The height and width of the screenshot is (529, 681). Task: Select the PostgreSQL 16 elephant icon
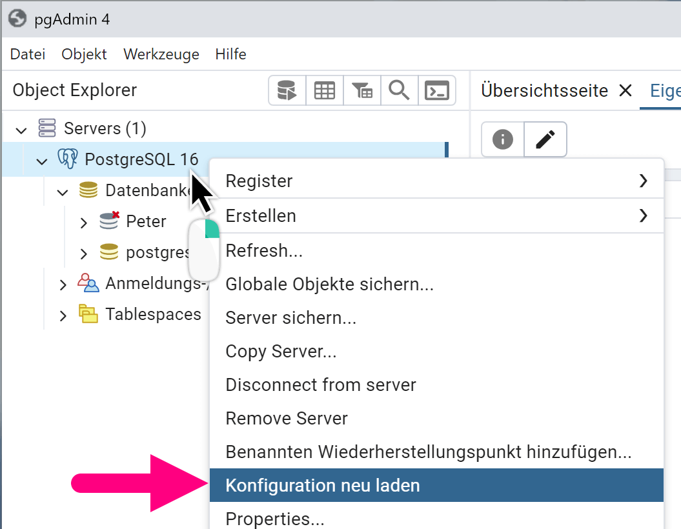[x=68, y=159]
